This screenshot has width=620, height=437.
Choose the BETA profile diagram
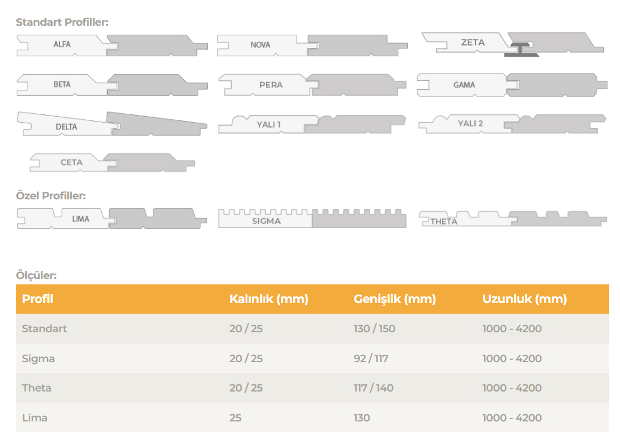112,84
